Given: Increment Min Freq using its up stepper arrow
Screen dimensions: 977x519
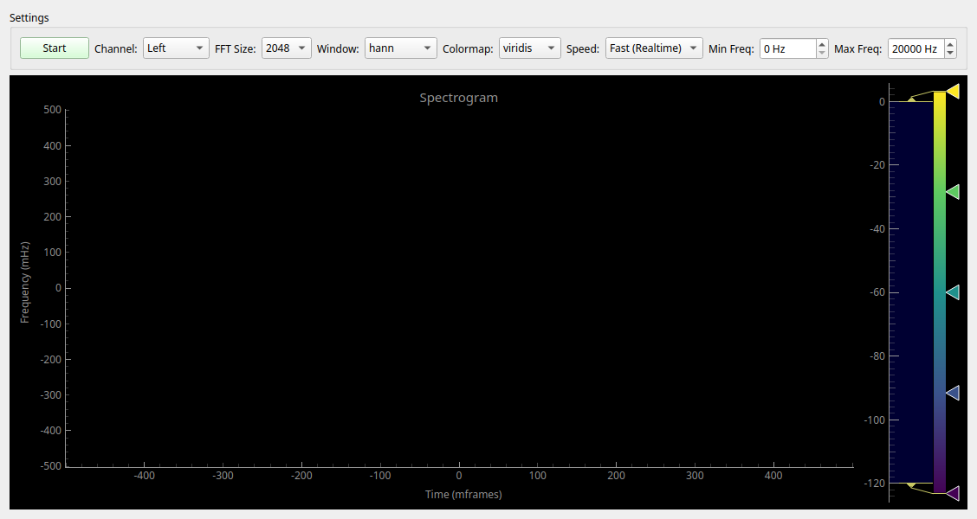Looking at the screenshot, I should [x=821, y=43].
